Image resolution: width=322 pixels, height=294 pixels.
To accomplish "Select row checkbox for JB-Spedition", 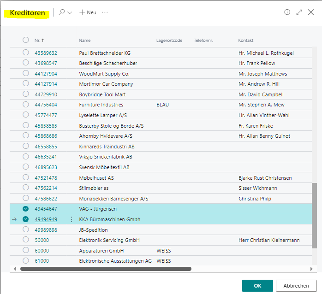I will pyautogui.click(x=26, y=229).
